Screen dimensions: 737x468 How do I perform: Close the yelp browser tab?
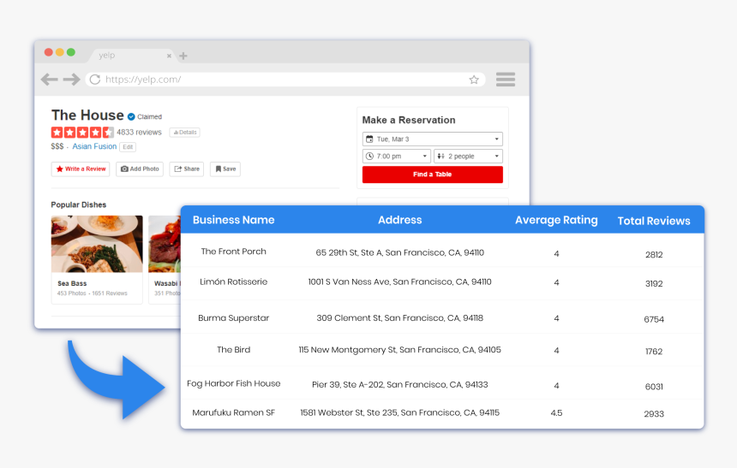169,56
